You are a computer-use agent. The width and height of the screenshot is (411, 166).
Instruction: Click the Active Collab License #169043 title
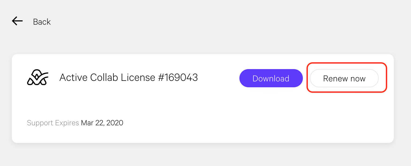(129, 77)
